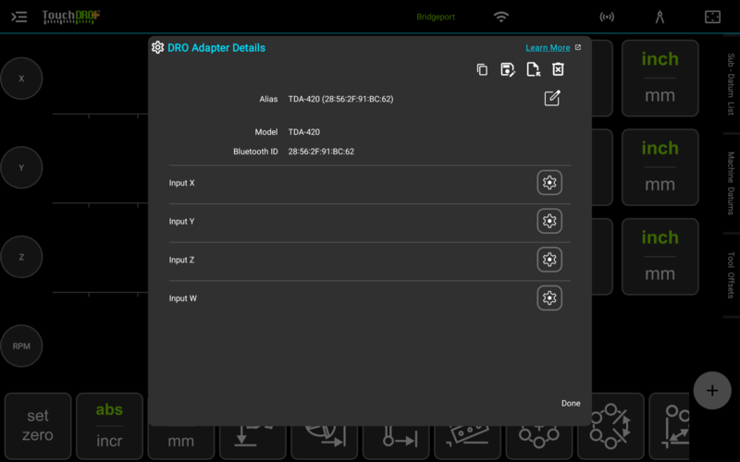Toggle Y axis inch/mm units
Viewport: 740px width, 462px height.
coord(660,167)
